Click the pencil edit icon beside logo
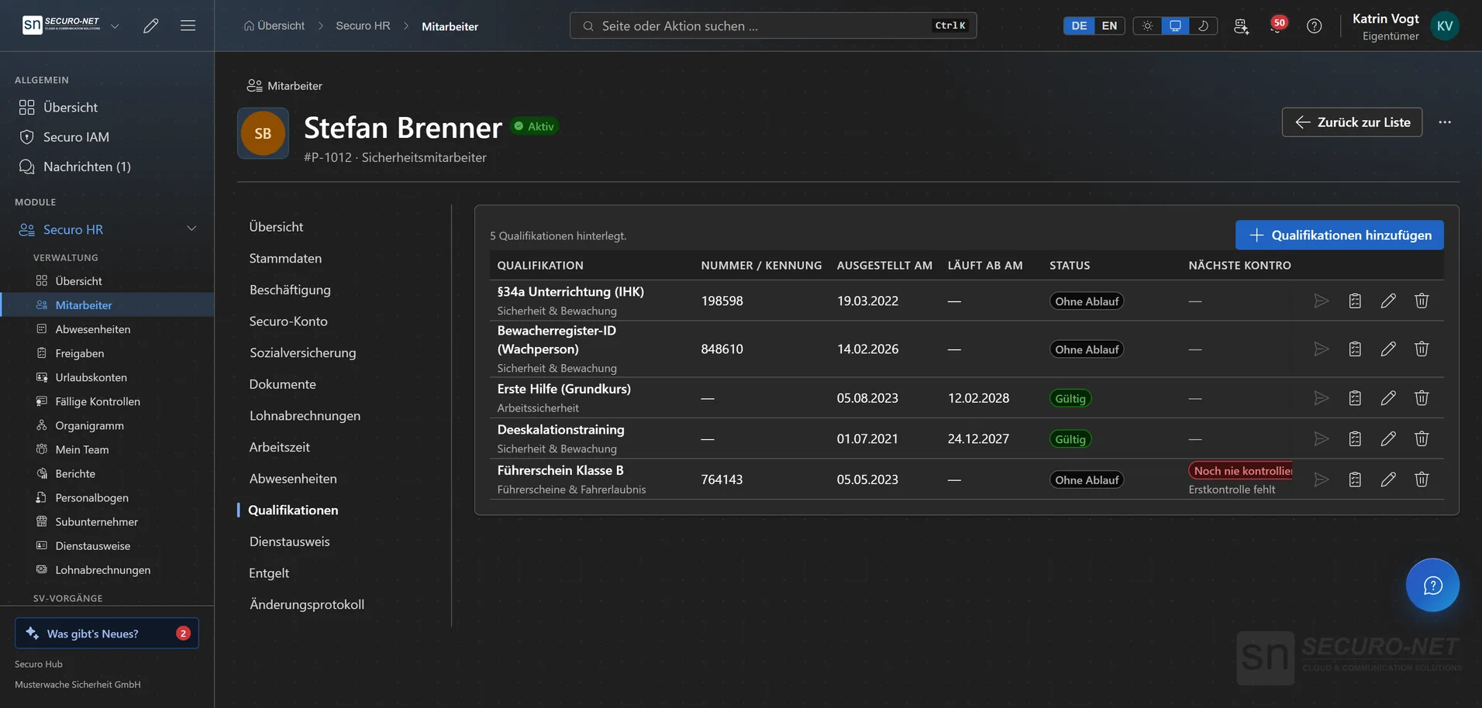 pyautogui.click(x=151, y=26)
